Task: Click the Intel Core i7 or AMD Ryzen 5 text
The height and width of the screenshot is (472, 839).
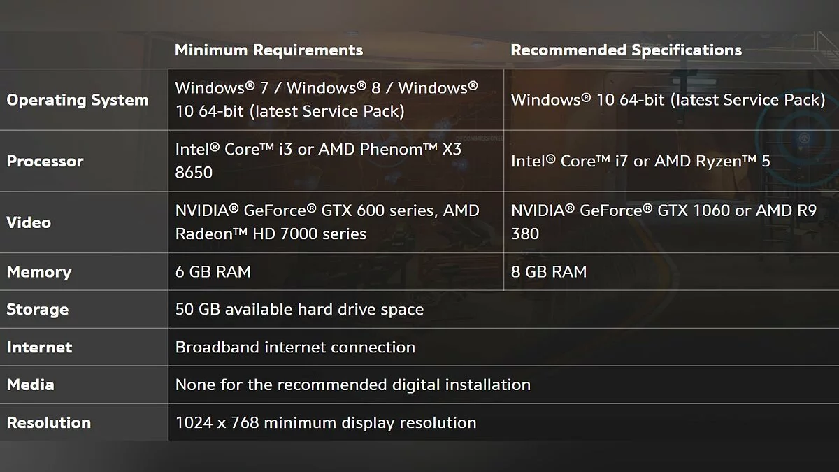Action: click(640, 161)
